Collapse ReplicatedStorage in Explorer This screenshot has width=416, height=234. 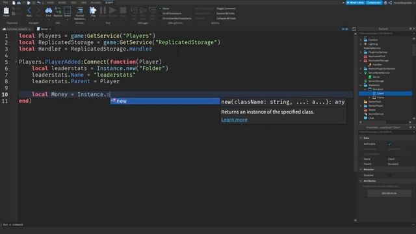coord(361,60)
